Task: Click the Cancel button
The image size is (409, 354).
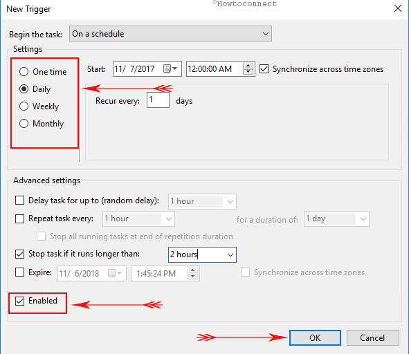Action: [x=372, y=338]
